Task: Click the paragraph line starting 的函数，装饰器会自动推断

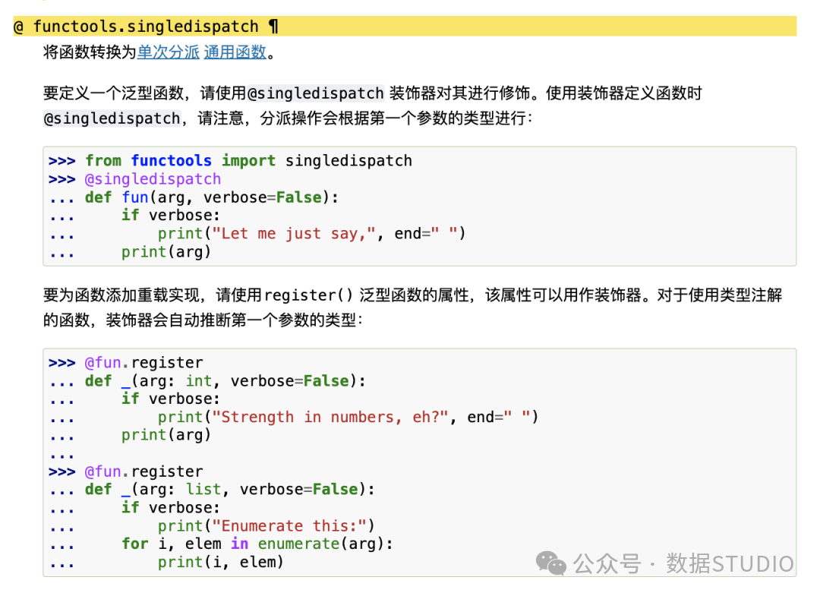Action: 203,320
